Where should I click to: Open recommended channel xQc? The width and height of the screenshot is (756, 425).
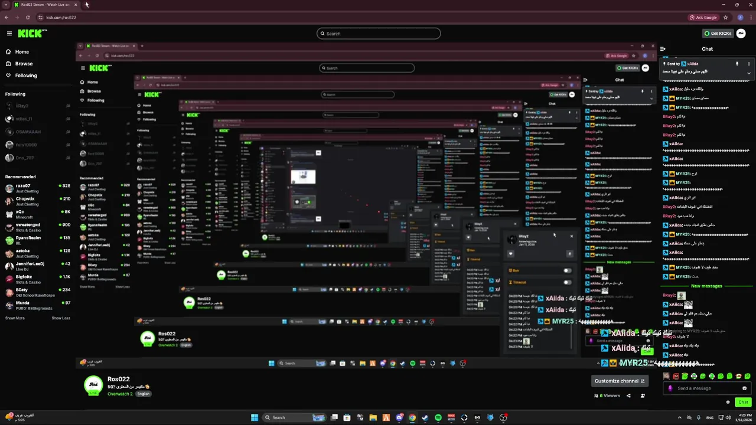(38, 214)
